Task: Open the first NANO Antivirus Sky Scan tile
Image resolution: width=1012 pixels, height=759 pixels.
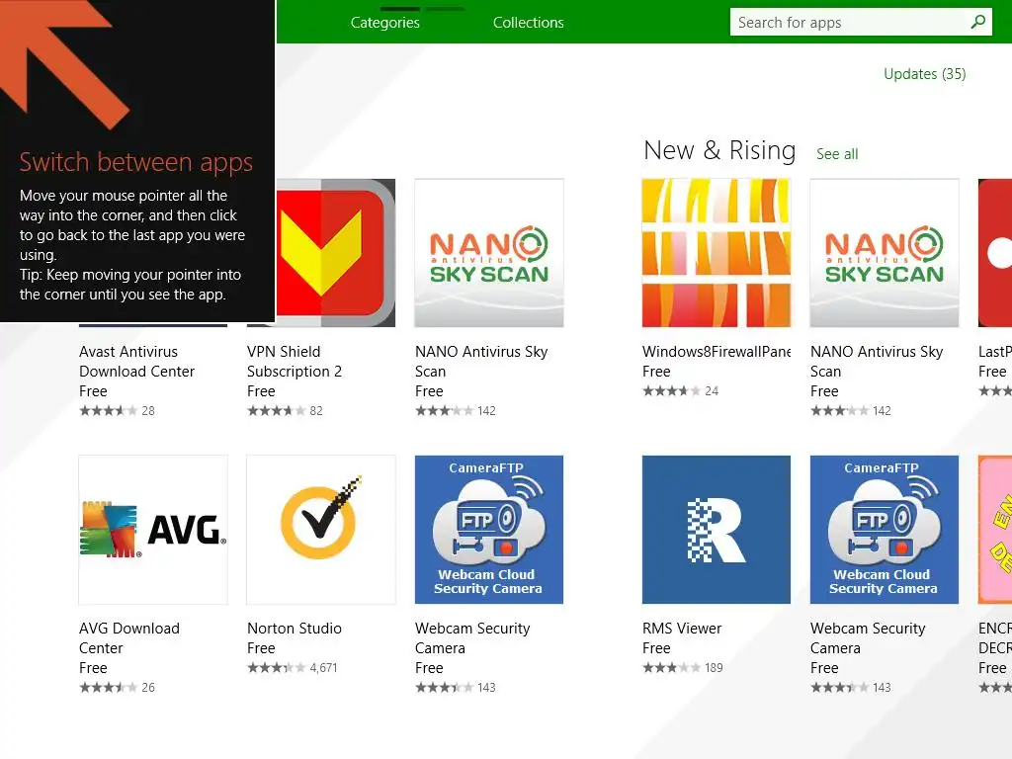Action: point(489,253)
